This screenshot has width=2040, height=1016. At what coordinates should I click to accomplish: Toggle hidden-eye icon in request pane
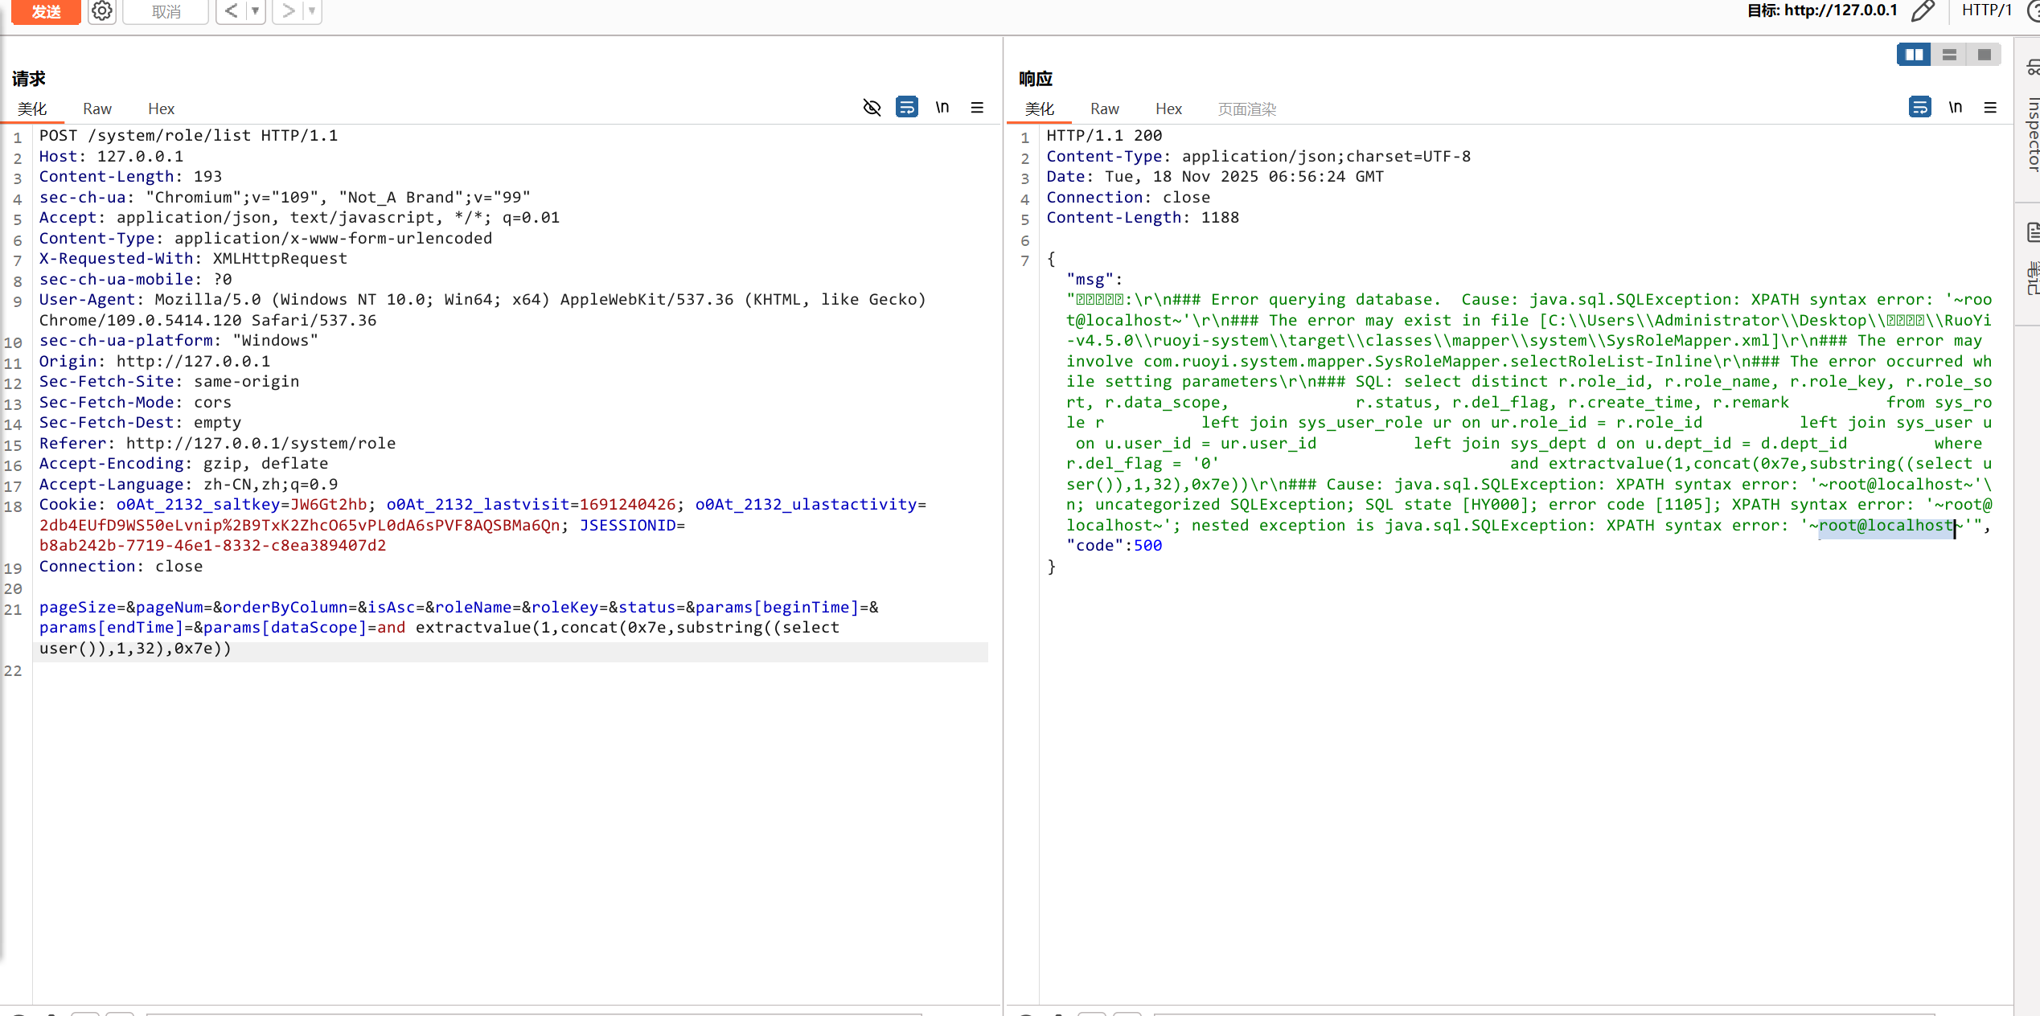[x=872, y=108]
